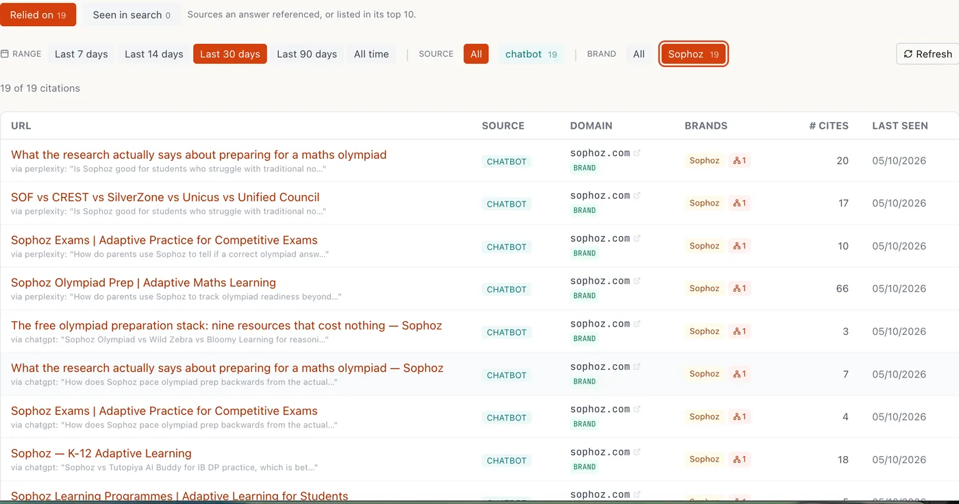
Task: Open 'The free olympiad preparation stack' link
Action: point(227,325)
